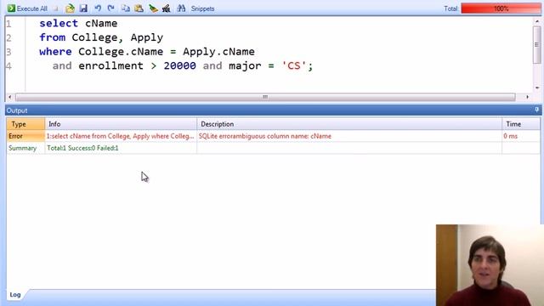This screenshot has height=306, width=544.
Task: Click the red 100% Total progress bar
Action: pos(501,8)
